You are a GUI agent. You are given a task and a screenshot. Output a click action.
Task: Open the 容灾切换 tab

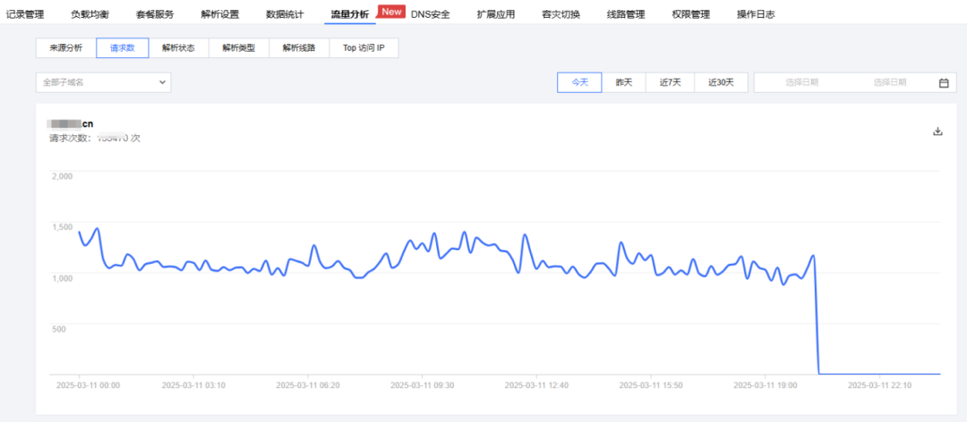tap(561, 14)
